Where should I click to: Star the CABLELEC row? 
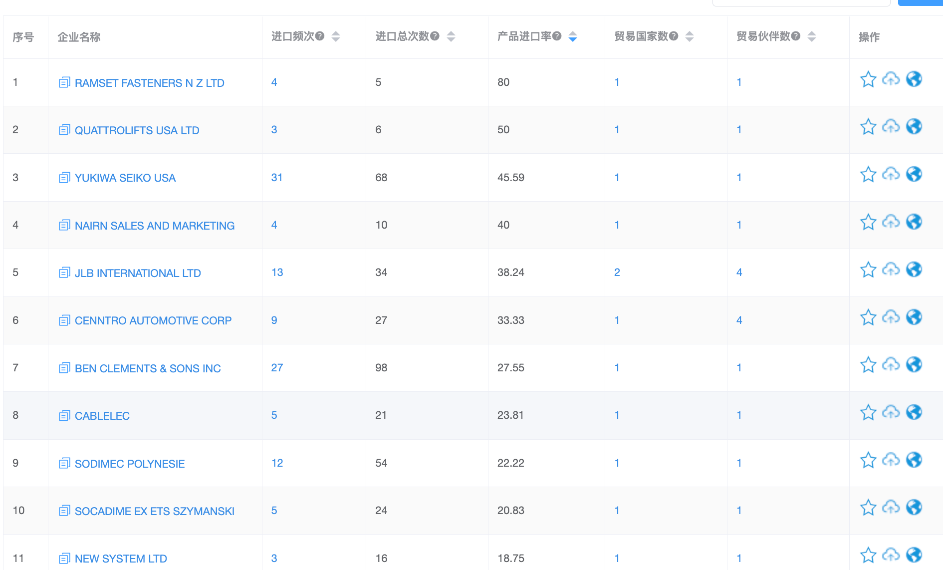point(868,413)
